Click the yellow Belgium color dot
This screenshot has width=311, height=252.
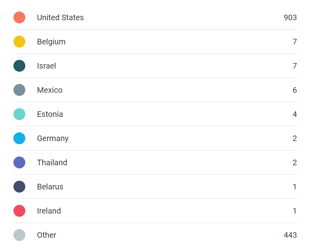coord(19,42)
